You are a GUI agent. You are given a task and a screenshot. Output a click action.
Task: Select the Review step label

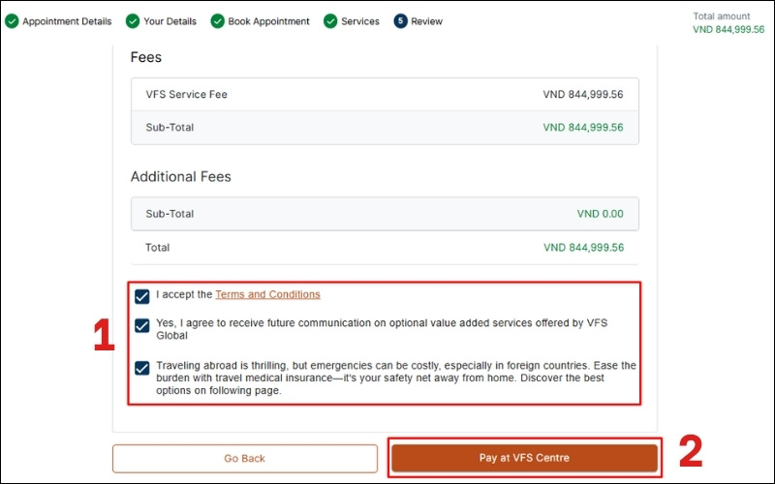coord(426,21)
